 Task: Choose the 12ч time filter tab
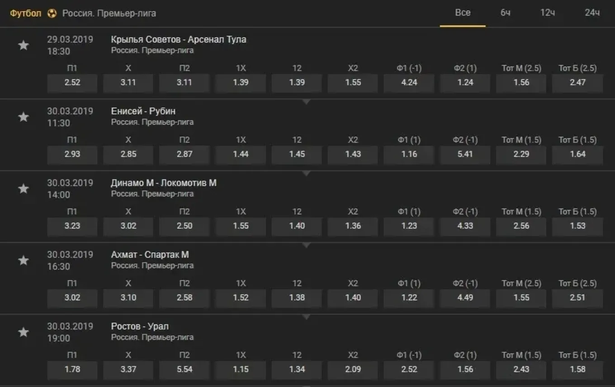coord(548,13)
